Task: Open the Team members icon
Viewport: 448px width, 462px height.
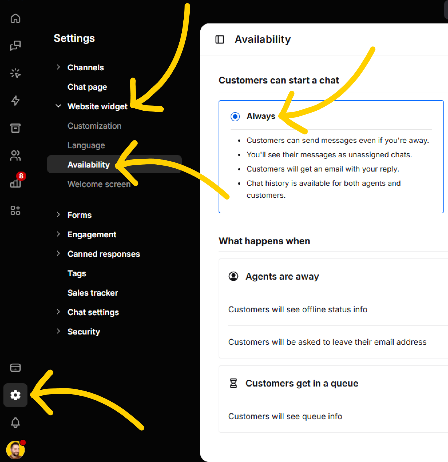Action: click(x=15, y=156)
